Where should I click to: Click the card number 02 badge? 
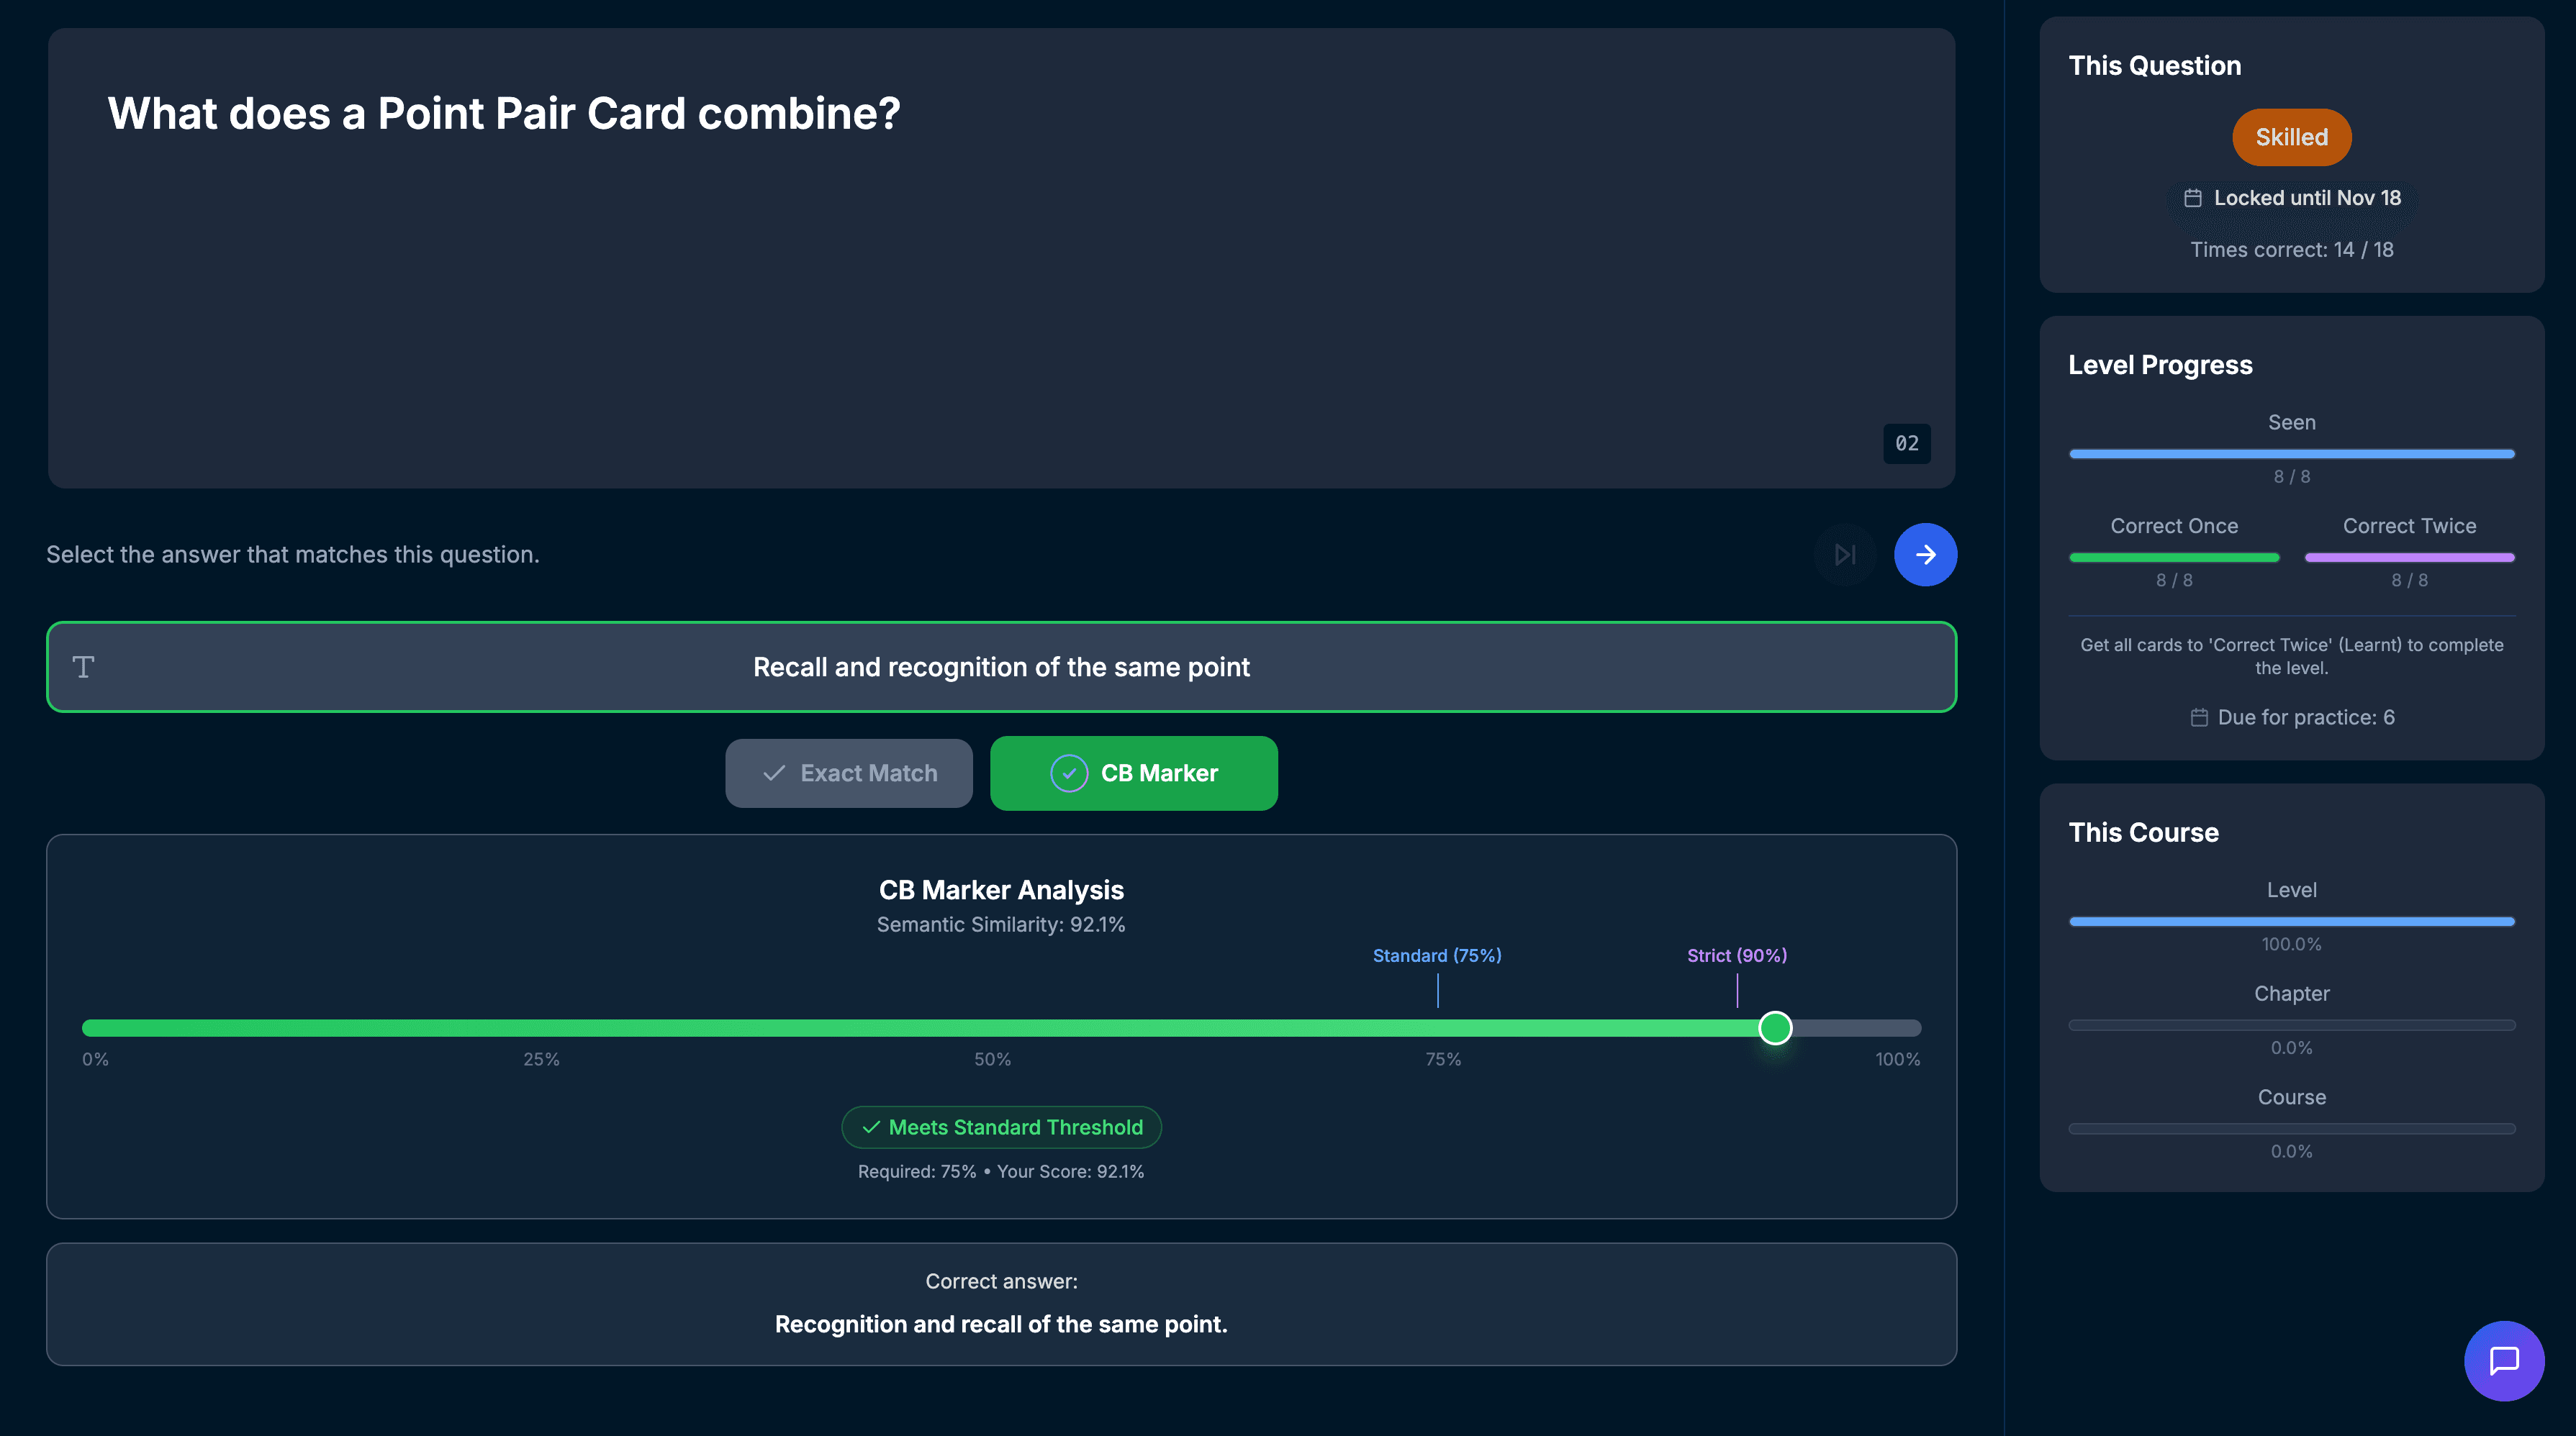1906,444
